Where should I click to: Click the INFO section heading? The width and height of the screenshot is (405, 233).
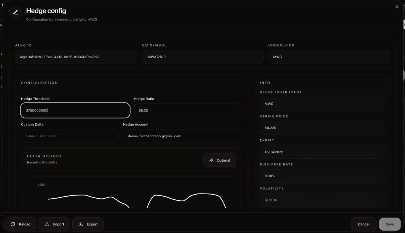tap(265, 83)
